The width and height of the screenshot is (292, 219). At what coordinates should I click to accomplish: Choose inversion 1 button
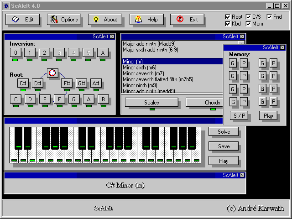click(30, 53)
